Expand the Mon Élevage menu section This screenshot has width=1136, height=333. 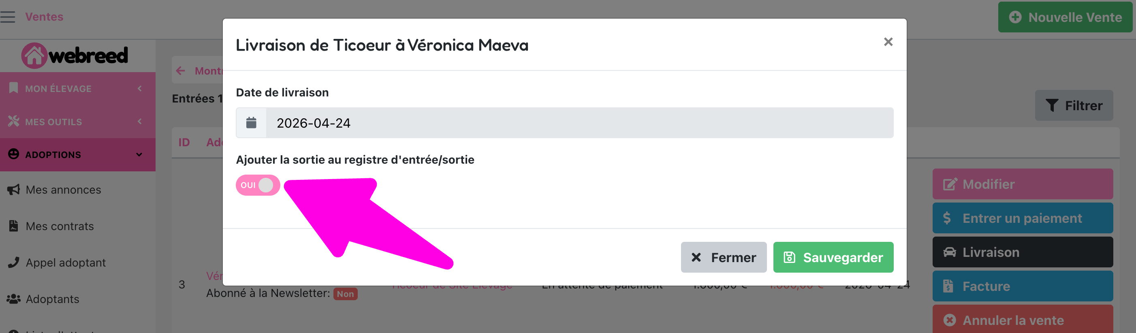coord(78,89)
